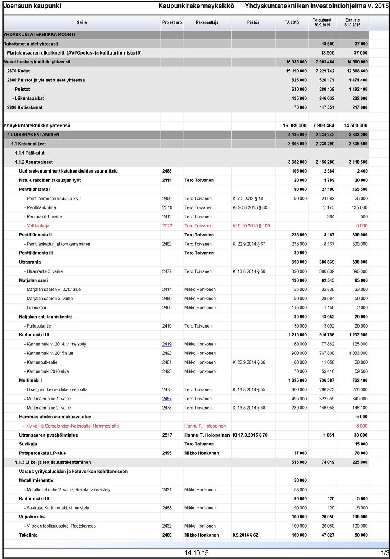Select the '- Karhunputkentie' row label
390x559 pixels.
41,362
